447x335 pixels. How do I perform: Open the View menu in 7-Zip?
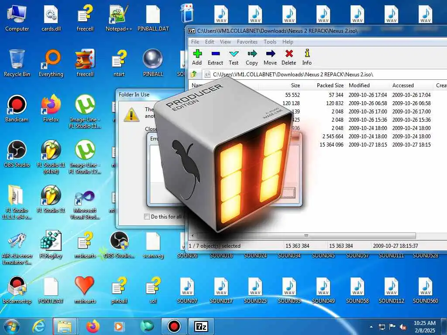(225, 41)
